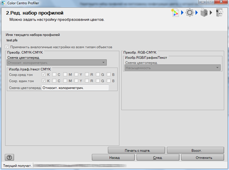Go back with the Назад button

(x=113, y=158)
